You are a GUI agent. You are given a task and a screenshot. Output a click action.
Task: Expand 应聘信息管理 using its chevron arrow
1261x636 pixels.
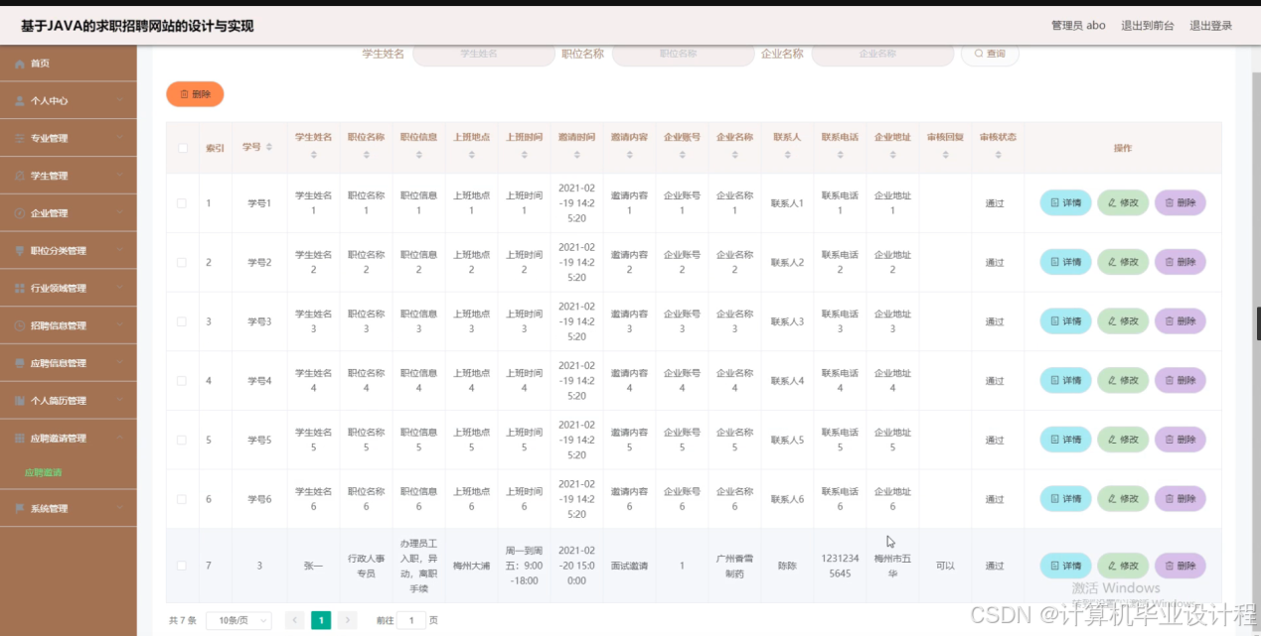(x=119, y=363)
